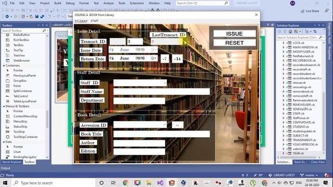Select the MenuStrip toolbox item
Screen dimensions: 333x187
point(20,121)
